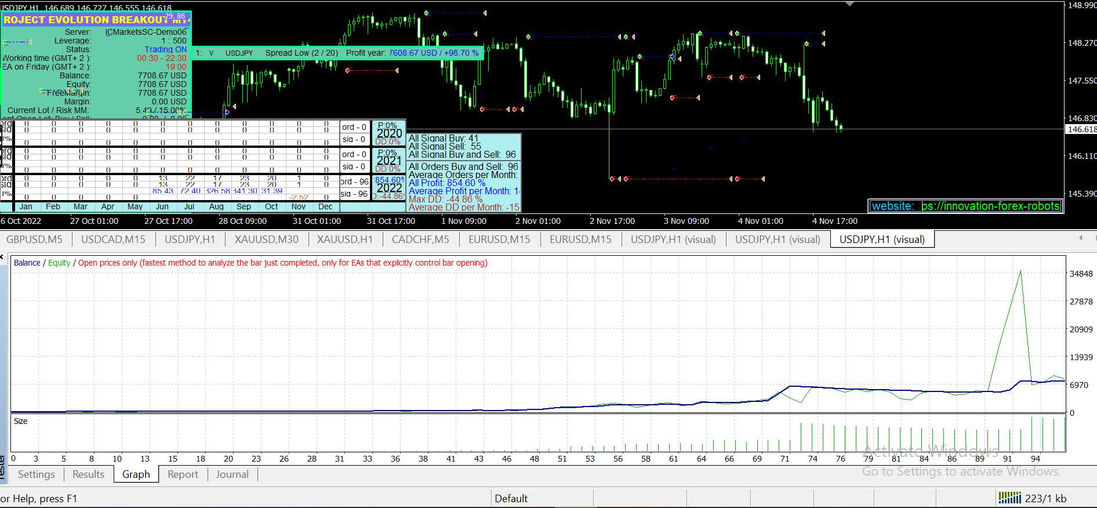Click the Equity legend label in graph
This screenshot has height=508, width=1097.
[59, 263]
